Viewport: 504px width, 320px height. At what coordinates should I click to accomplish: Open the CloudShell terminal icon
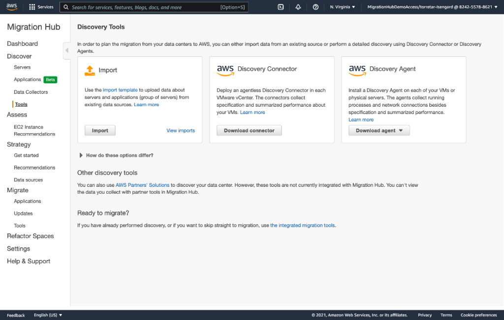pyautogui.click(x=281, y=7)
